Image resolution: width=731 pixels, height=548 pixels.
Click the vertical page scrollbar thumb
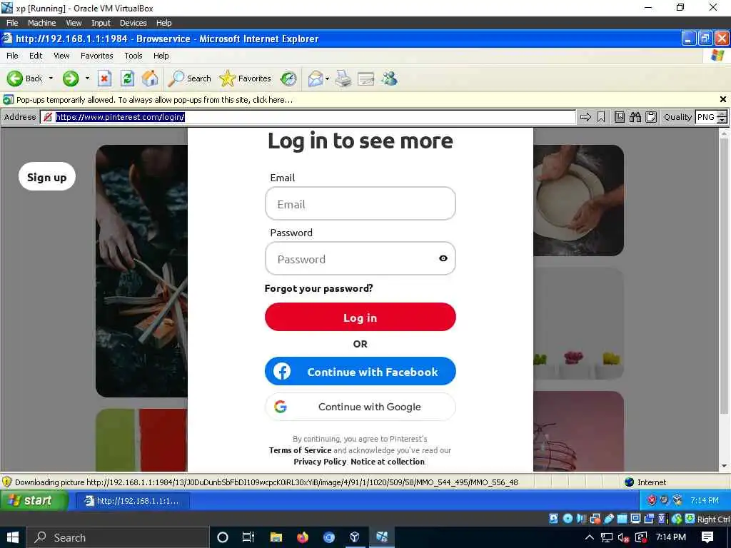tap(724, 276)
